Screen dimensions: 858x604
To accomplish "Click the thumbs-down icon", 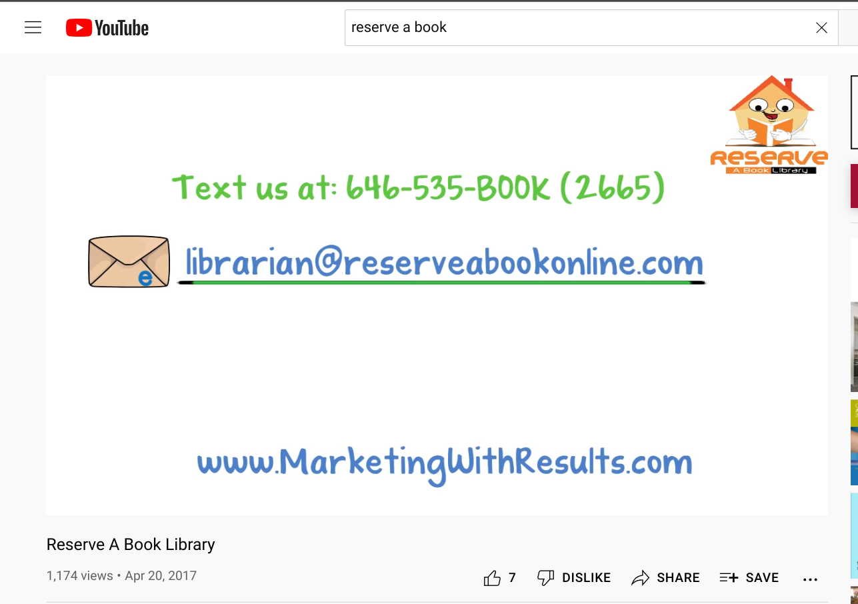I will [545, 578].
